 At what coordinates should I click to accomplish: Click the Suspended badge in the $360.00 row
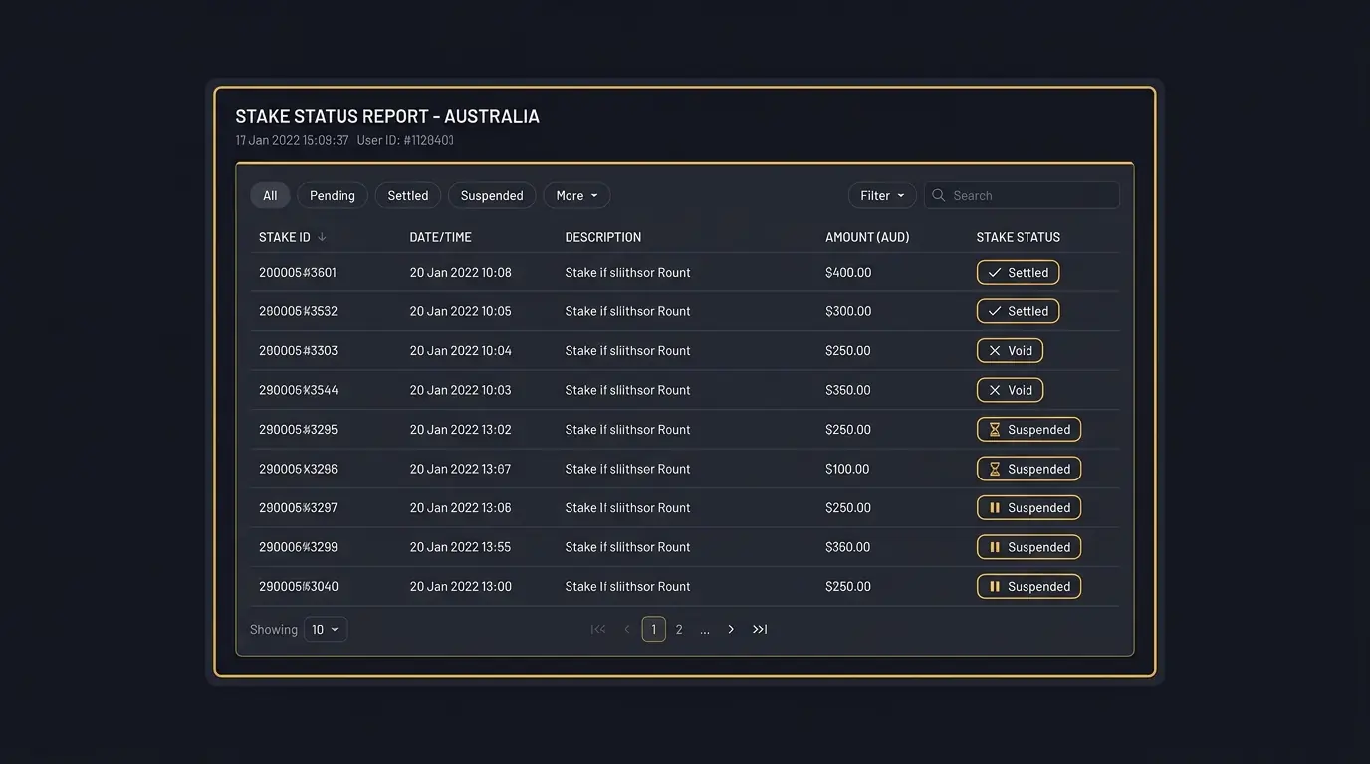pyautogui.click(x=1028, y=547)
